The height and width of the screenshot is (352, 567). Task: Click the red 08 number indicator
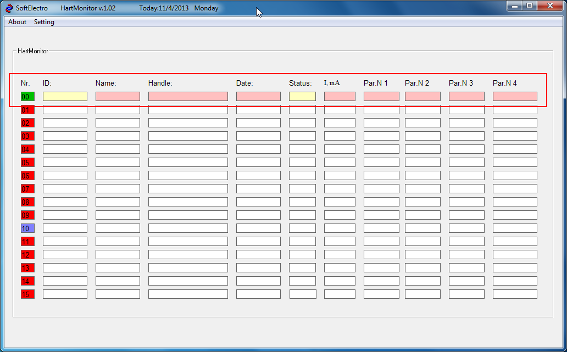point(27,202)
